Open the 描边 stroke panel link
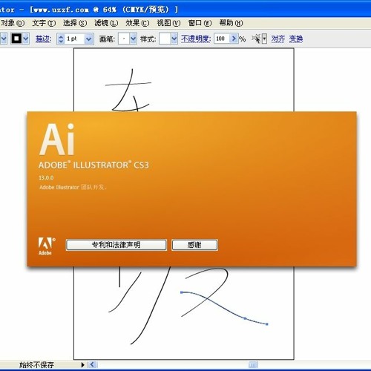Viewport: 371px width, 371px height. pyautogui.click(x=43, y=39)
